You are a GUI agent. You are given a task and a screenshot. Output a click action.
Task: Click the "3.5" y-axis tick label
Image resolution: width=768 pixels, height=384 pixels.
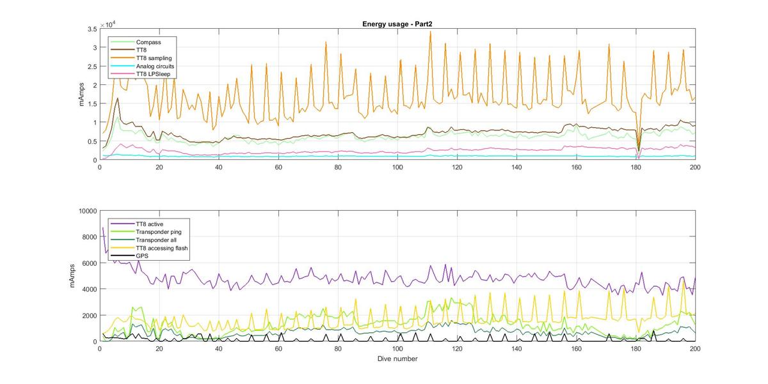(x=92, y=29)
